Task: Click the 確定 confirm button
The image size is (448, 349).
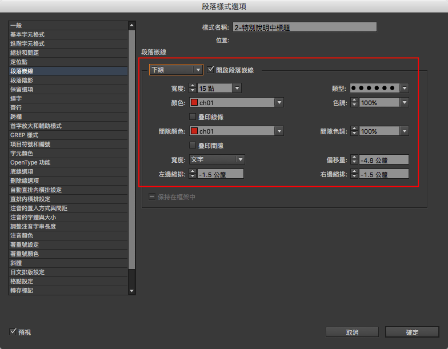Action: tap(412, 332)
